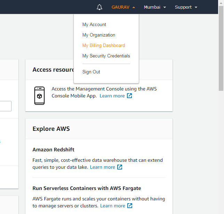224x214 pixels.
Task: Click Learn more under AWS Fargate
Action: click(x=113, y=206)
